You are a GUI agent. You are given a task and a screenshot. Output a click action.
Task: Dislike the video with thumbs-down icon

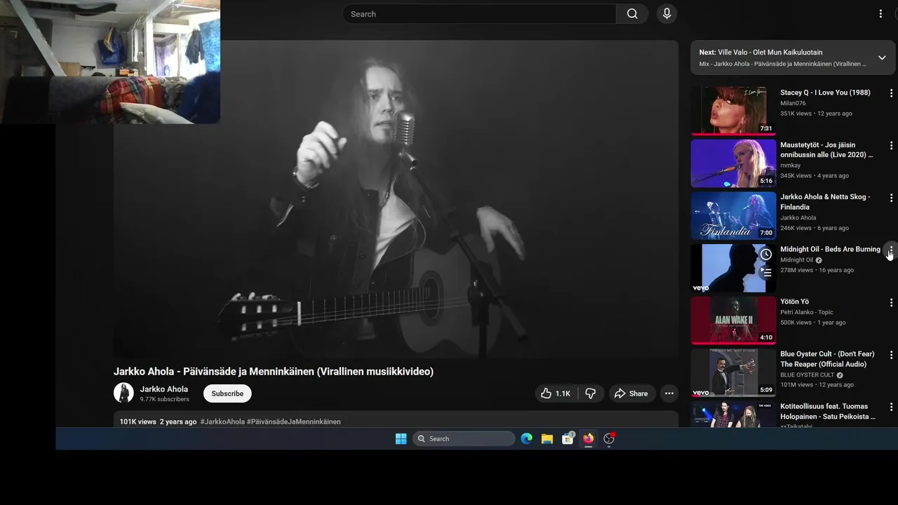coord(591,393)
